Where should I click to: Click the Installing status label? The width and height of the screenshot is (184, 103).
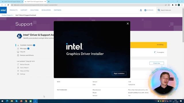160,45
